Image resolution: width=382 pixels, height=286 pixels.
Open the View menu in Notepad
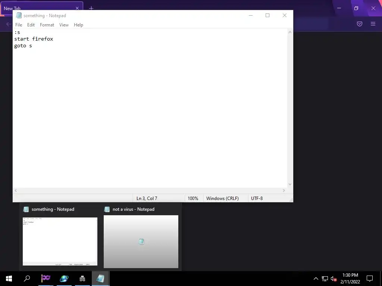[64, 25]
